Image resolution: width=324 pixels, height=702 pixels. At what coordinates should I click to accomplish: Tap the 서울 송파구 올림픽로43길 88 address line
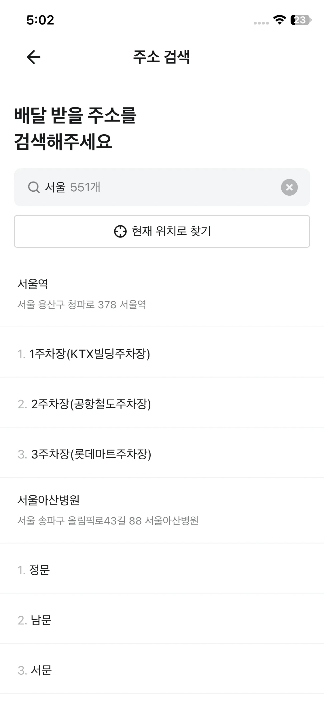(108, 521)
